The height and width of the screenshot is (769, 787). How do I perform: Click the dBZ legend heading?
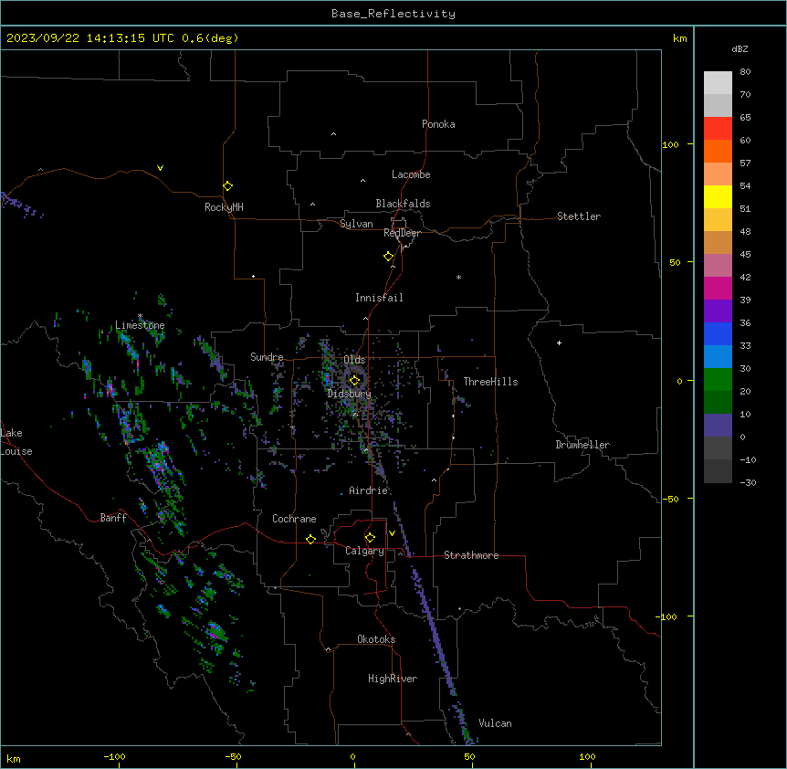740,48
